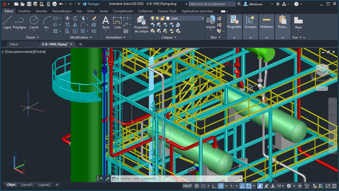Switch to the Annoter ribbon tab
339x191 pixels.
[41, 11]
